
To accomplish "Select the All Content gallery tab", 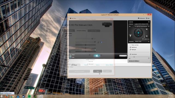I will click(x=74, y=65).
